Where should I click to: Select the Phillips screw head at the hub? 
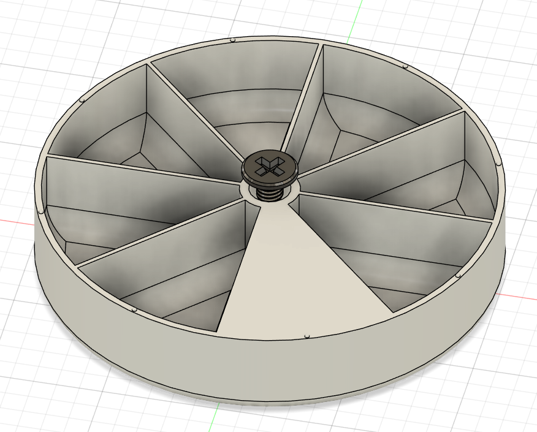(270, 168)
